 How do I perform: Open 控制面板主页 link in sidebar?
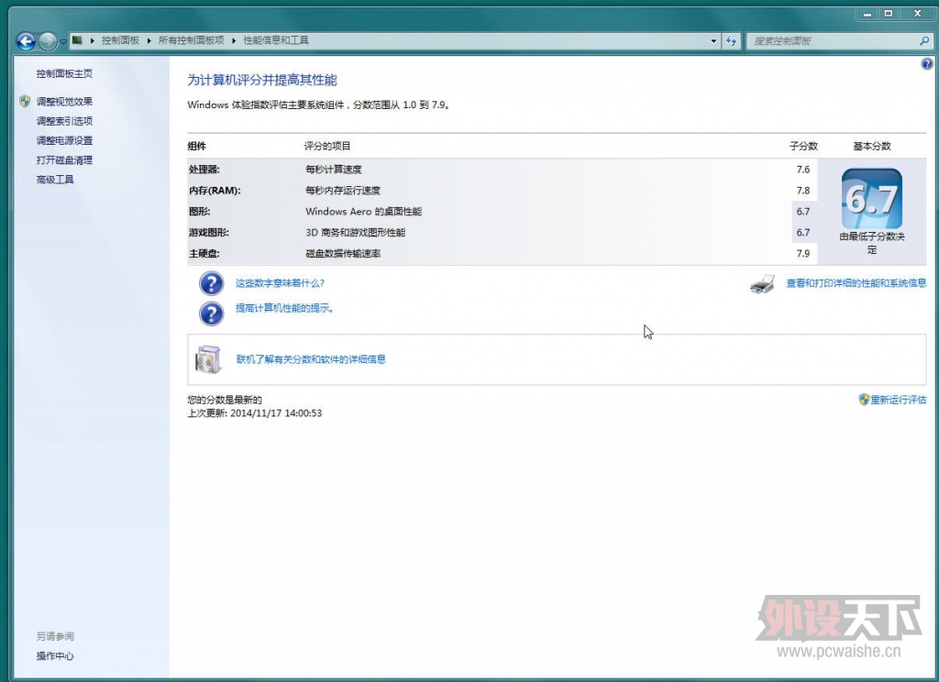pos(64,73)
